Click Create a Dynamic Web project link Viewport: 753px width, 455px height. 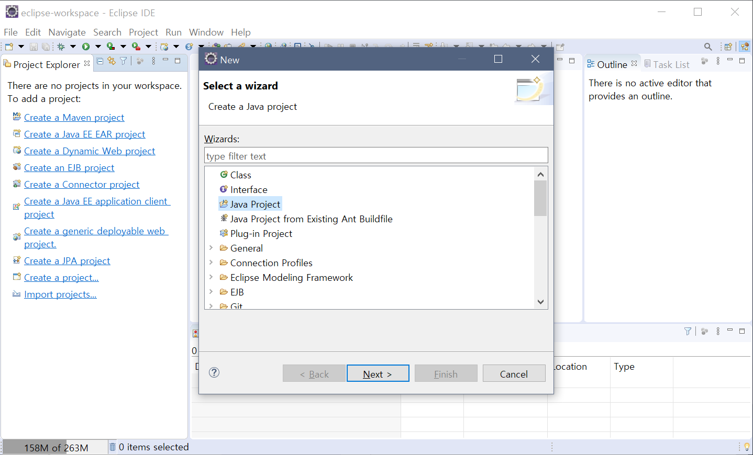(x=90, y=151)
